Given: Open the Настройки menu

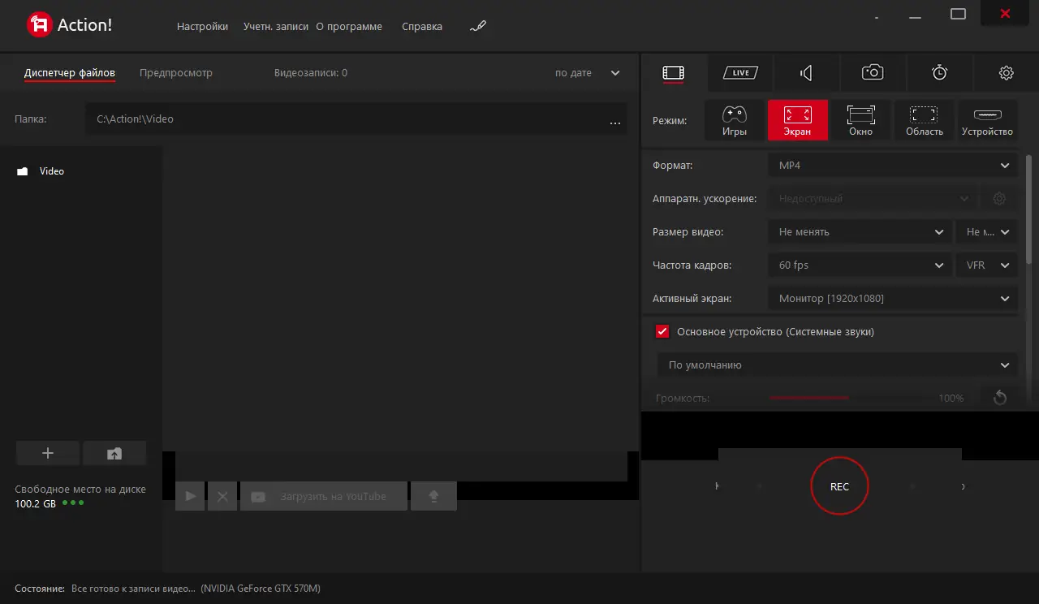Looking at the screenshot, I should (x=202, y=26).
